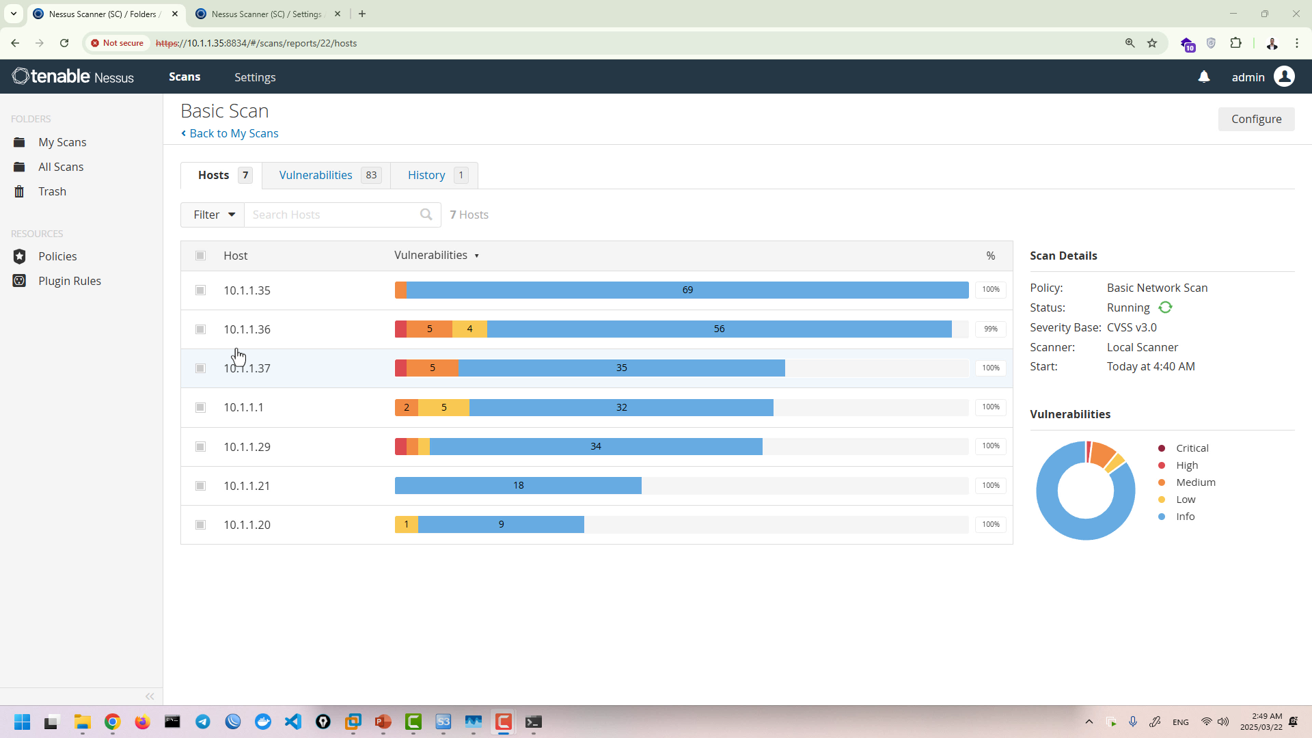Click the notifications bell icon

click(x=1204, y=77)
